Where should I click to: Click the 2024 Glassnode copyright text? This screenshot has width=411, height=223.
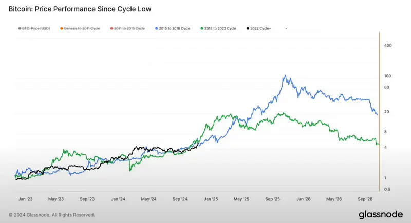coord(52,215)
